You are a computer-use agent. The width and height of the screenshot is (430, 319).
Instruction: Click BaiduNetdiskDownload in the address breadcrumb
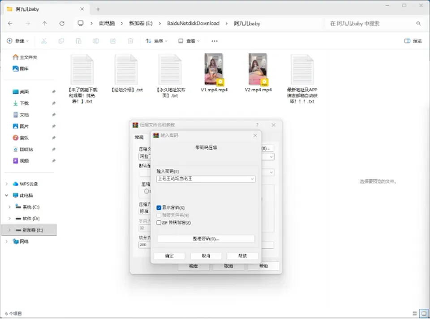tap(193, 24)
